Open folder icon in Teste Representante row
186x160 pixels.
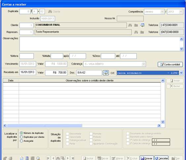[x=142, y=32]
